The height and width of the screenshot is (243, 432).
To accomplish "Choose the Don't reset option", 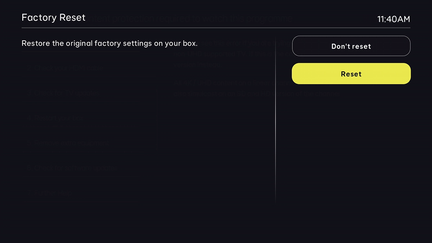I will pos(351,46).
